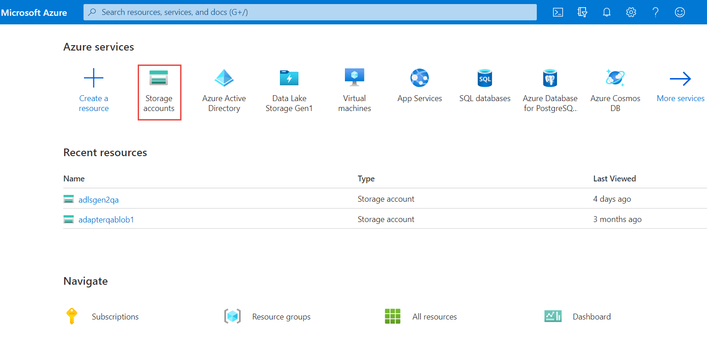The height and width of the screenshot is (338, 707).
Task: Open the Virtual machines service
Action: click(354, 89)
